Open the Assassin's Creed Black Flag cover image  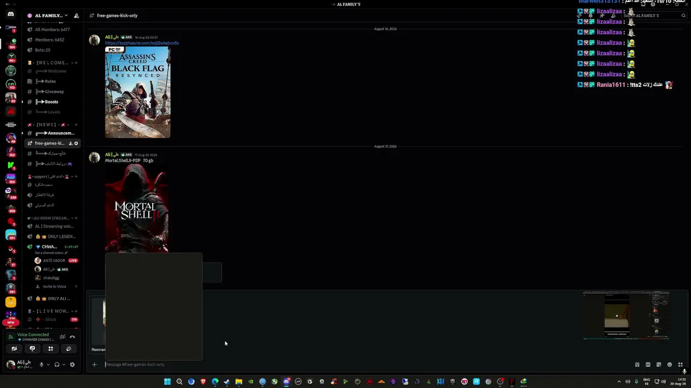coord(138,92)
